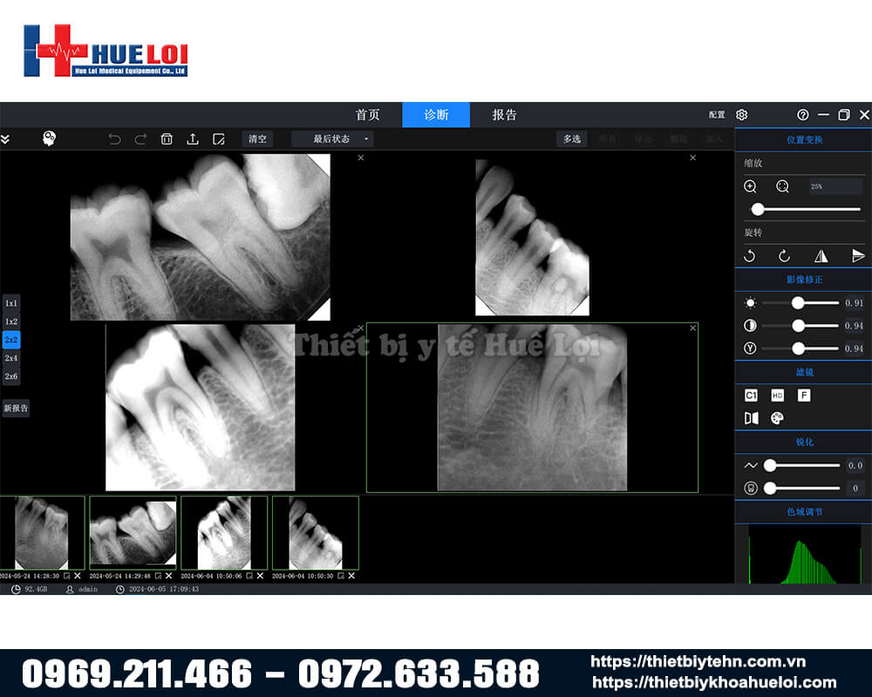Click the 清空 clear button
872x697 pixels.
[x=257, y=139]
